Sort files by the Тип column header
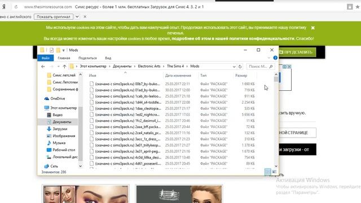361x203 pixels. coord(203,76)
